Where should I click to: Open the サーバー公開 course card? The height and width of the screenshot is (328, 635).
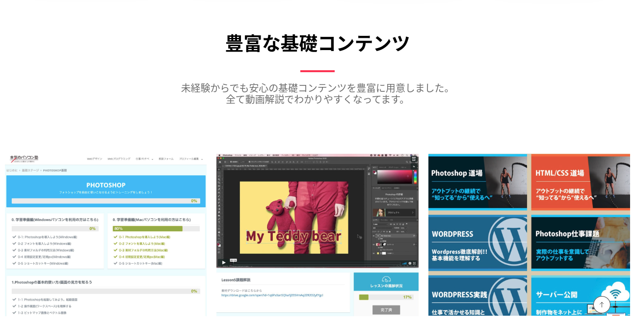coord(581,296)
